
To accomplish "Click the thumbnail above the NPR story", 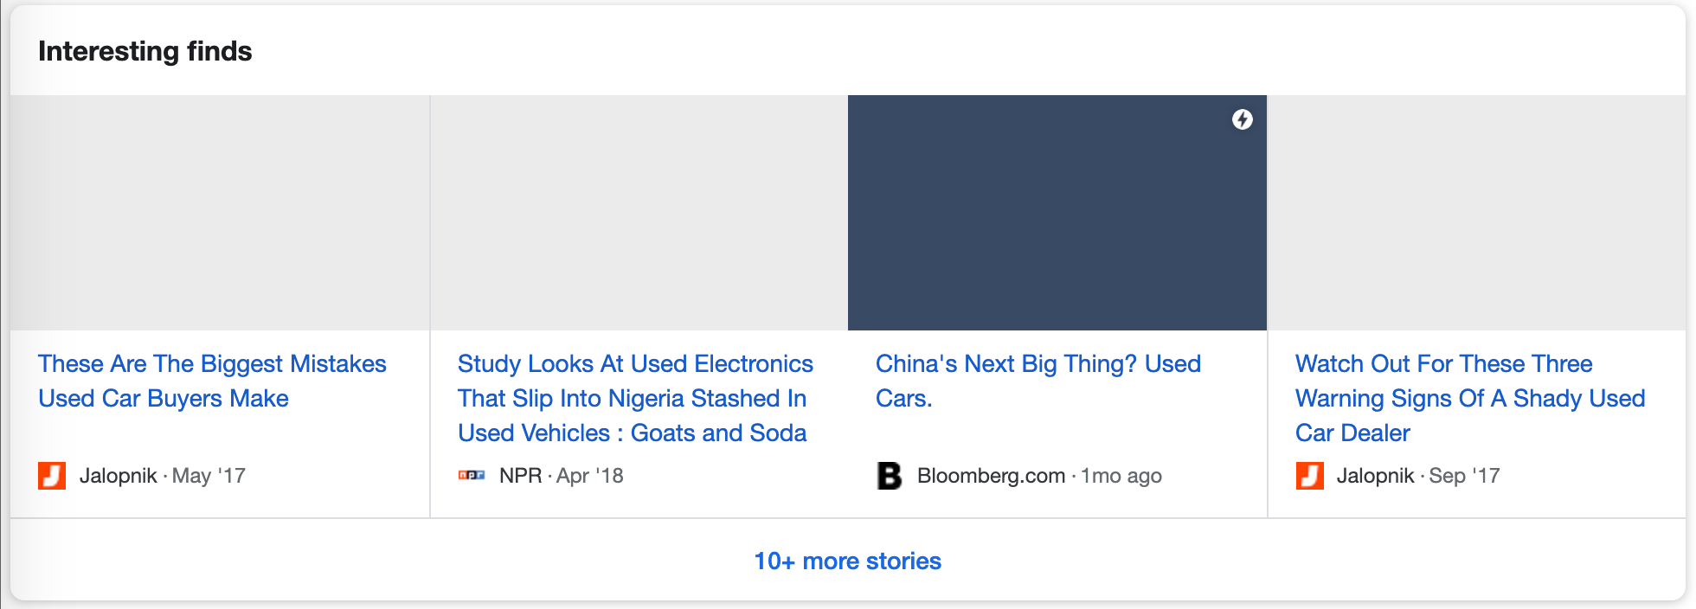I will [x=639, y=213].
